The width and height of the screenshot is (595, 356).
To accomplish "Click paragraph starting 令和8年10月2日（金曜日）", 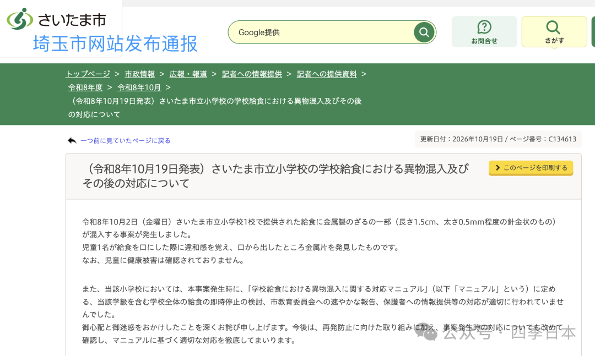I will (320, 228).
